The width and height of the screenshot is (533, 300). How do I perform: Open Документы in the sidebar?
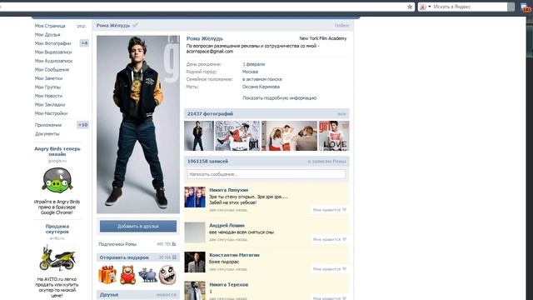pyautogui.click(x=47, y=133)
